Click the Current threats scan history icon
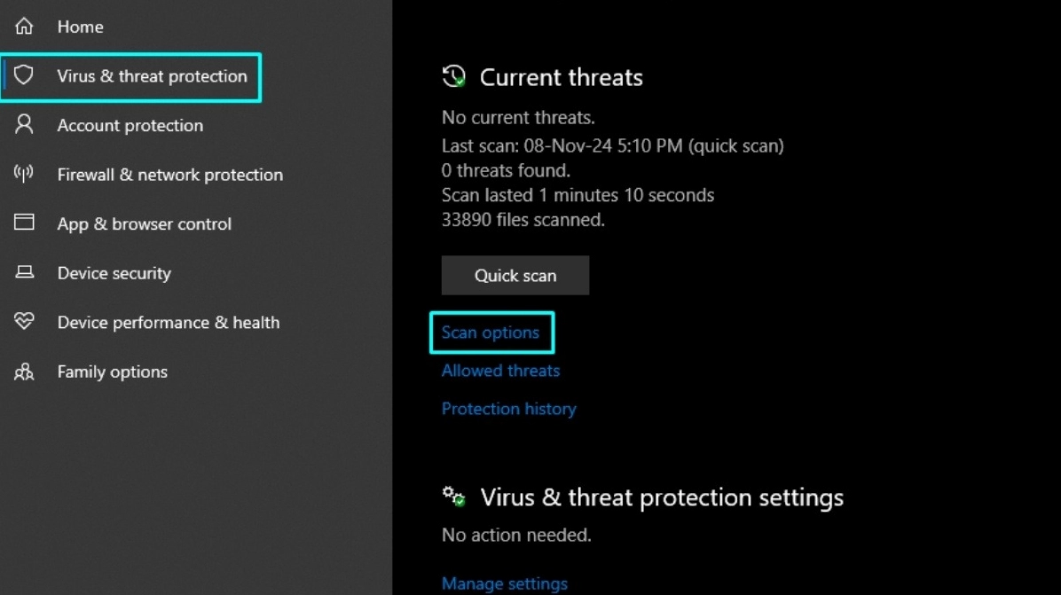 [x=453, y=76]
